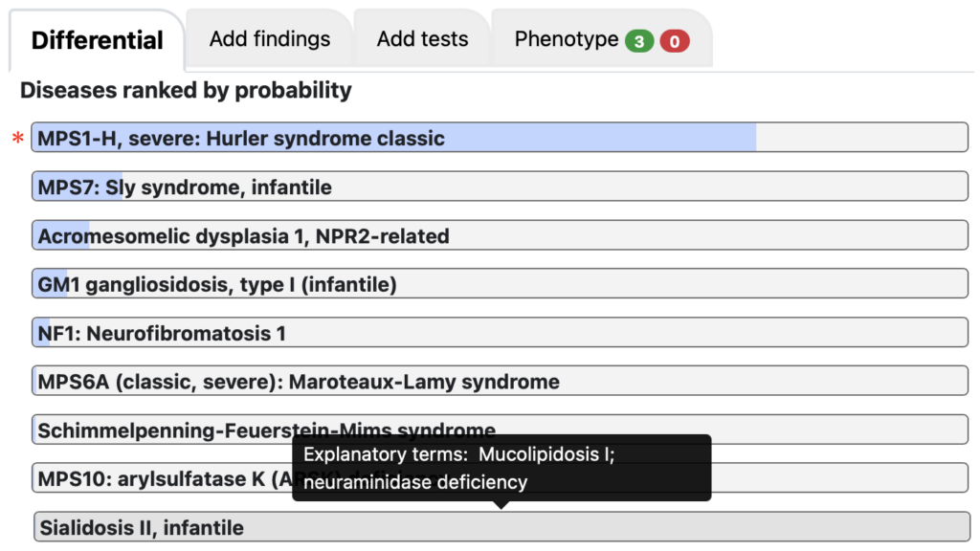Select Sialidosis II, infantile disease

click(x=501, y=527)
